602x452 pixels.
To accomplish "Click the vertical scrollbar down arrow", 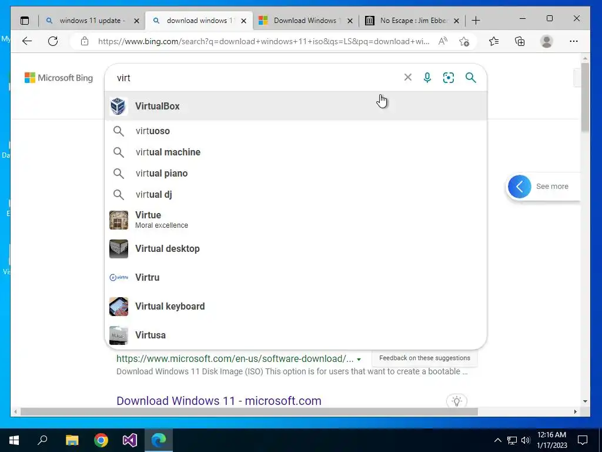I will click(585, 401).
